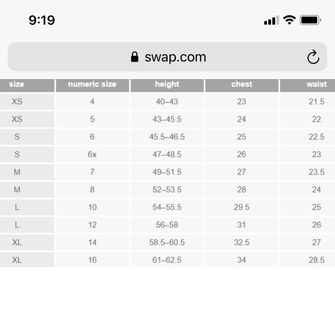The height and width of the screenshot is (335, 335).
Task: Tap the numeric size 6x cell
Action: [x=92, y=154]
